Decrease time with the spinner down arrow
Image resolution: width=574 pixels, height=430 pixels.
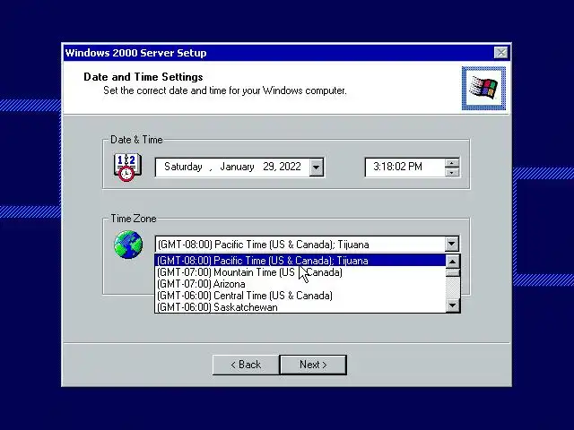coord(452,172)
